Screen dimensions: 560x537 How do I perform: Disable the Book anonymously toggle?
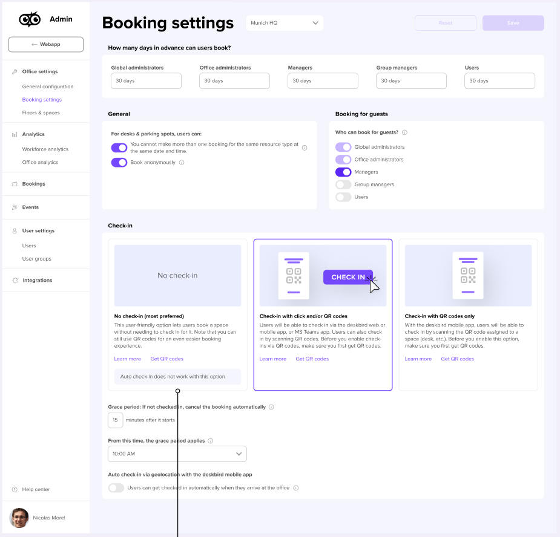coord(119,163)
